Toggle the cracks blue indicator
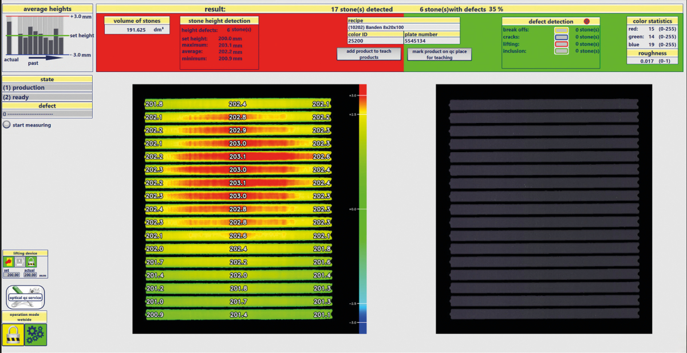This screenshot has width=687, height=353. point(562,37)
